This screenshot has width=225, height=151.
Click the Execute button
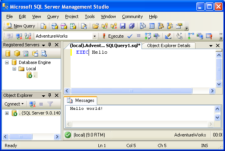pos(113,36)
